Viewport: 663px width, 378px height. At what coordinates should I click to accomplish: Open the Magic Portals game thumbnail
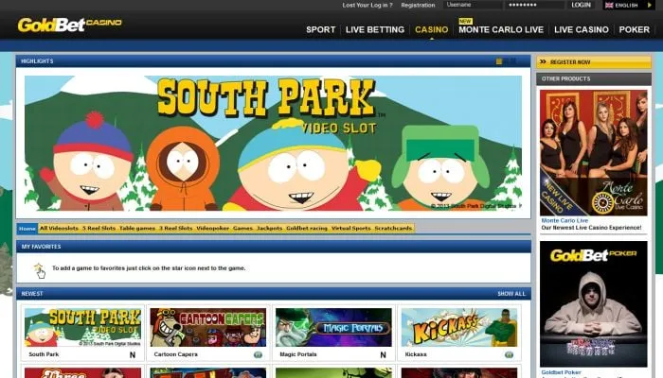point(333,327)
